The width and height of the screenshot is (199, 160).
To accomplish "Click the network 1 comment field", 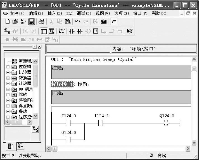I will point(121,97).
